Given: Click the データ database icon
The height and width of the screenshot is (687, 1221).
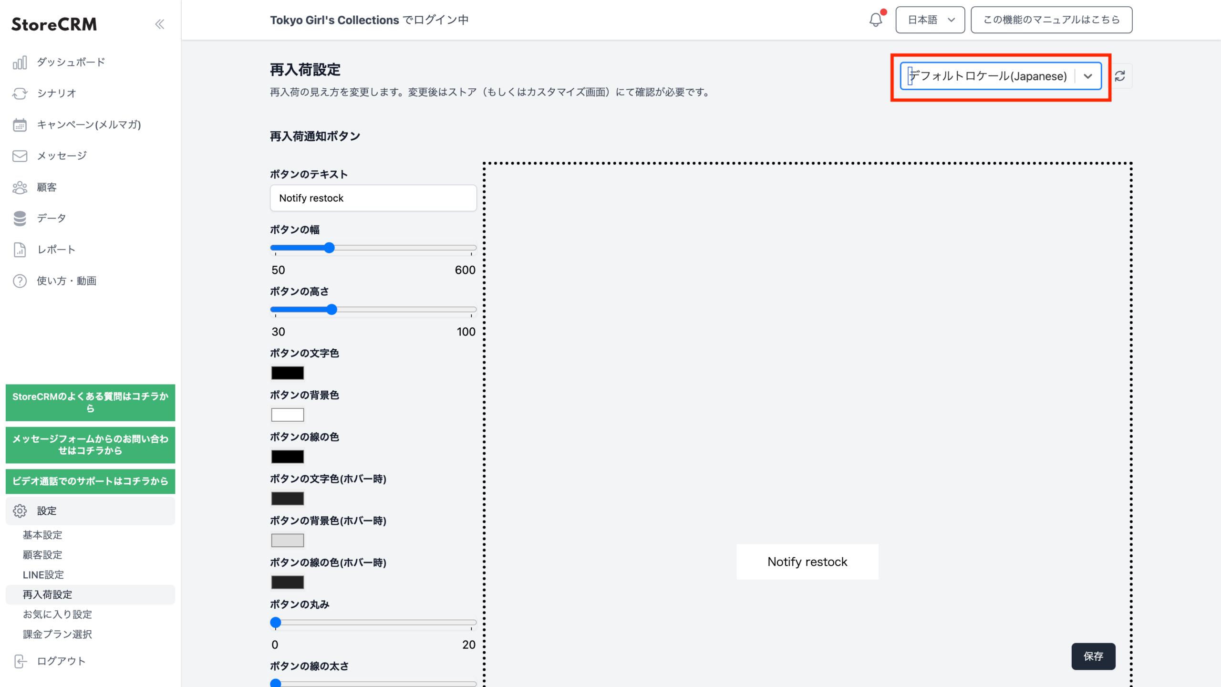Looking at the screenshot, I should pos(20,219).
